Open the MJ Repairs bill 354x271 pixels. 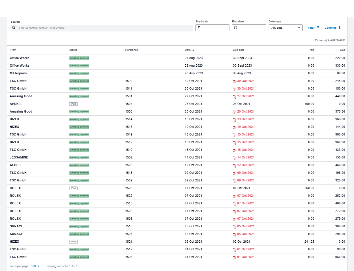pyautogui.click(x=18, y=73)
